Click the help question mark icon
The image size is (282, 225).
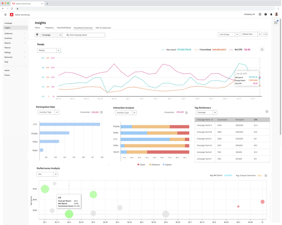coord(265,14)
